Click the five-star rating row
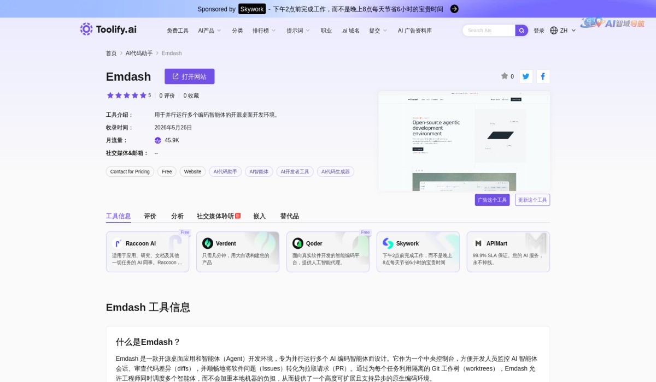 point(127,95)
